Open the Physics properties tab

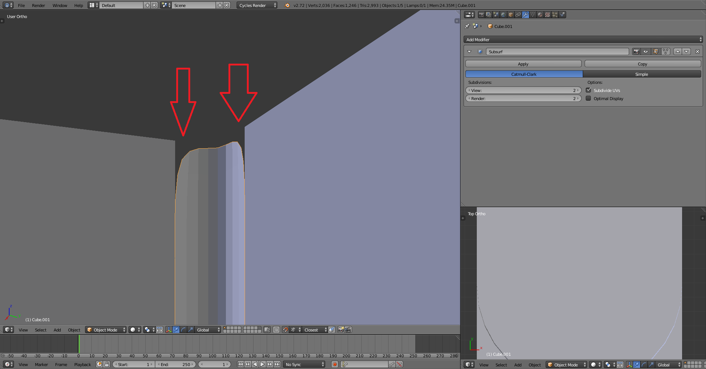562,15
